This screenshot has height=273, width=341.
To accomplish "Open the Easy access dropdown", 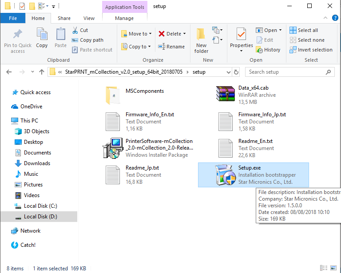I will [217, 40].
